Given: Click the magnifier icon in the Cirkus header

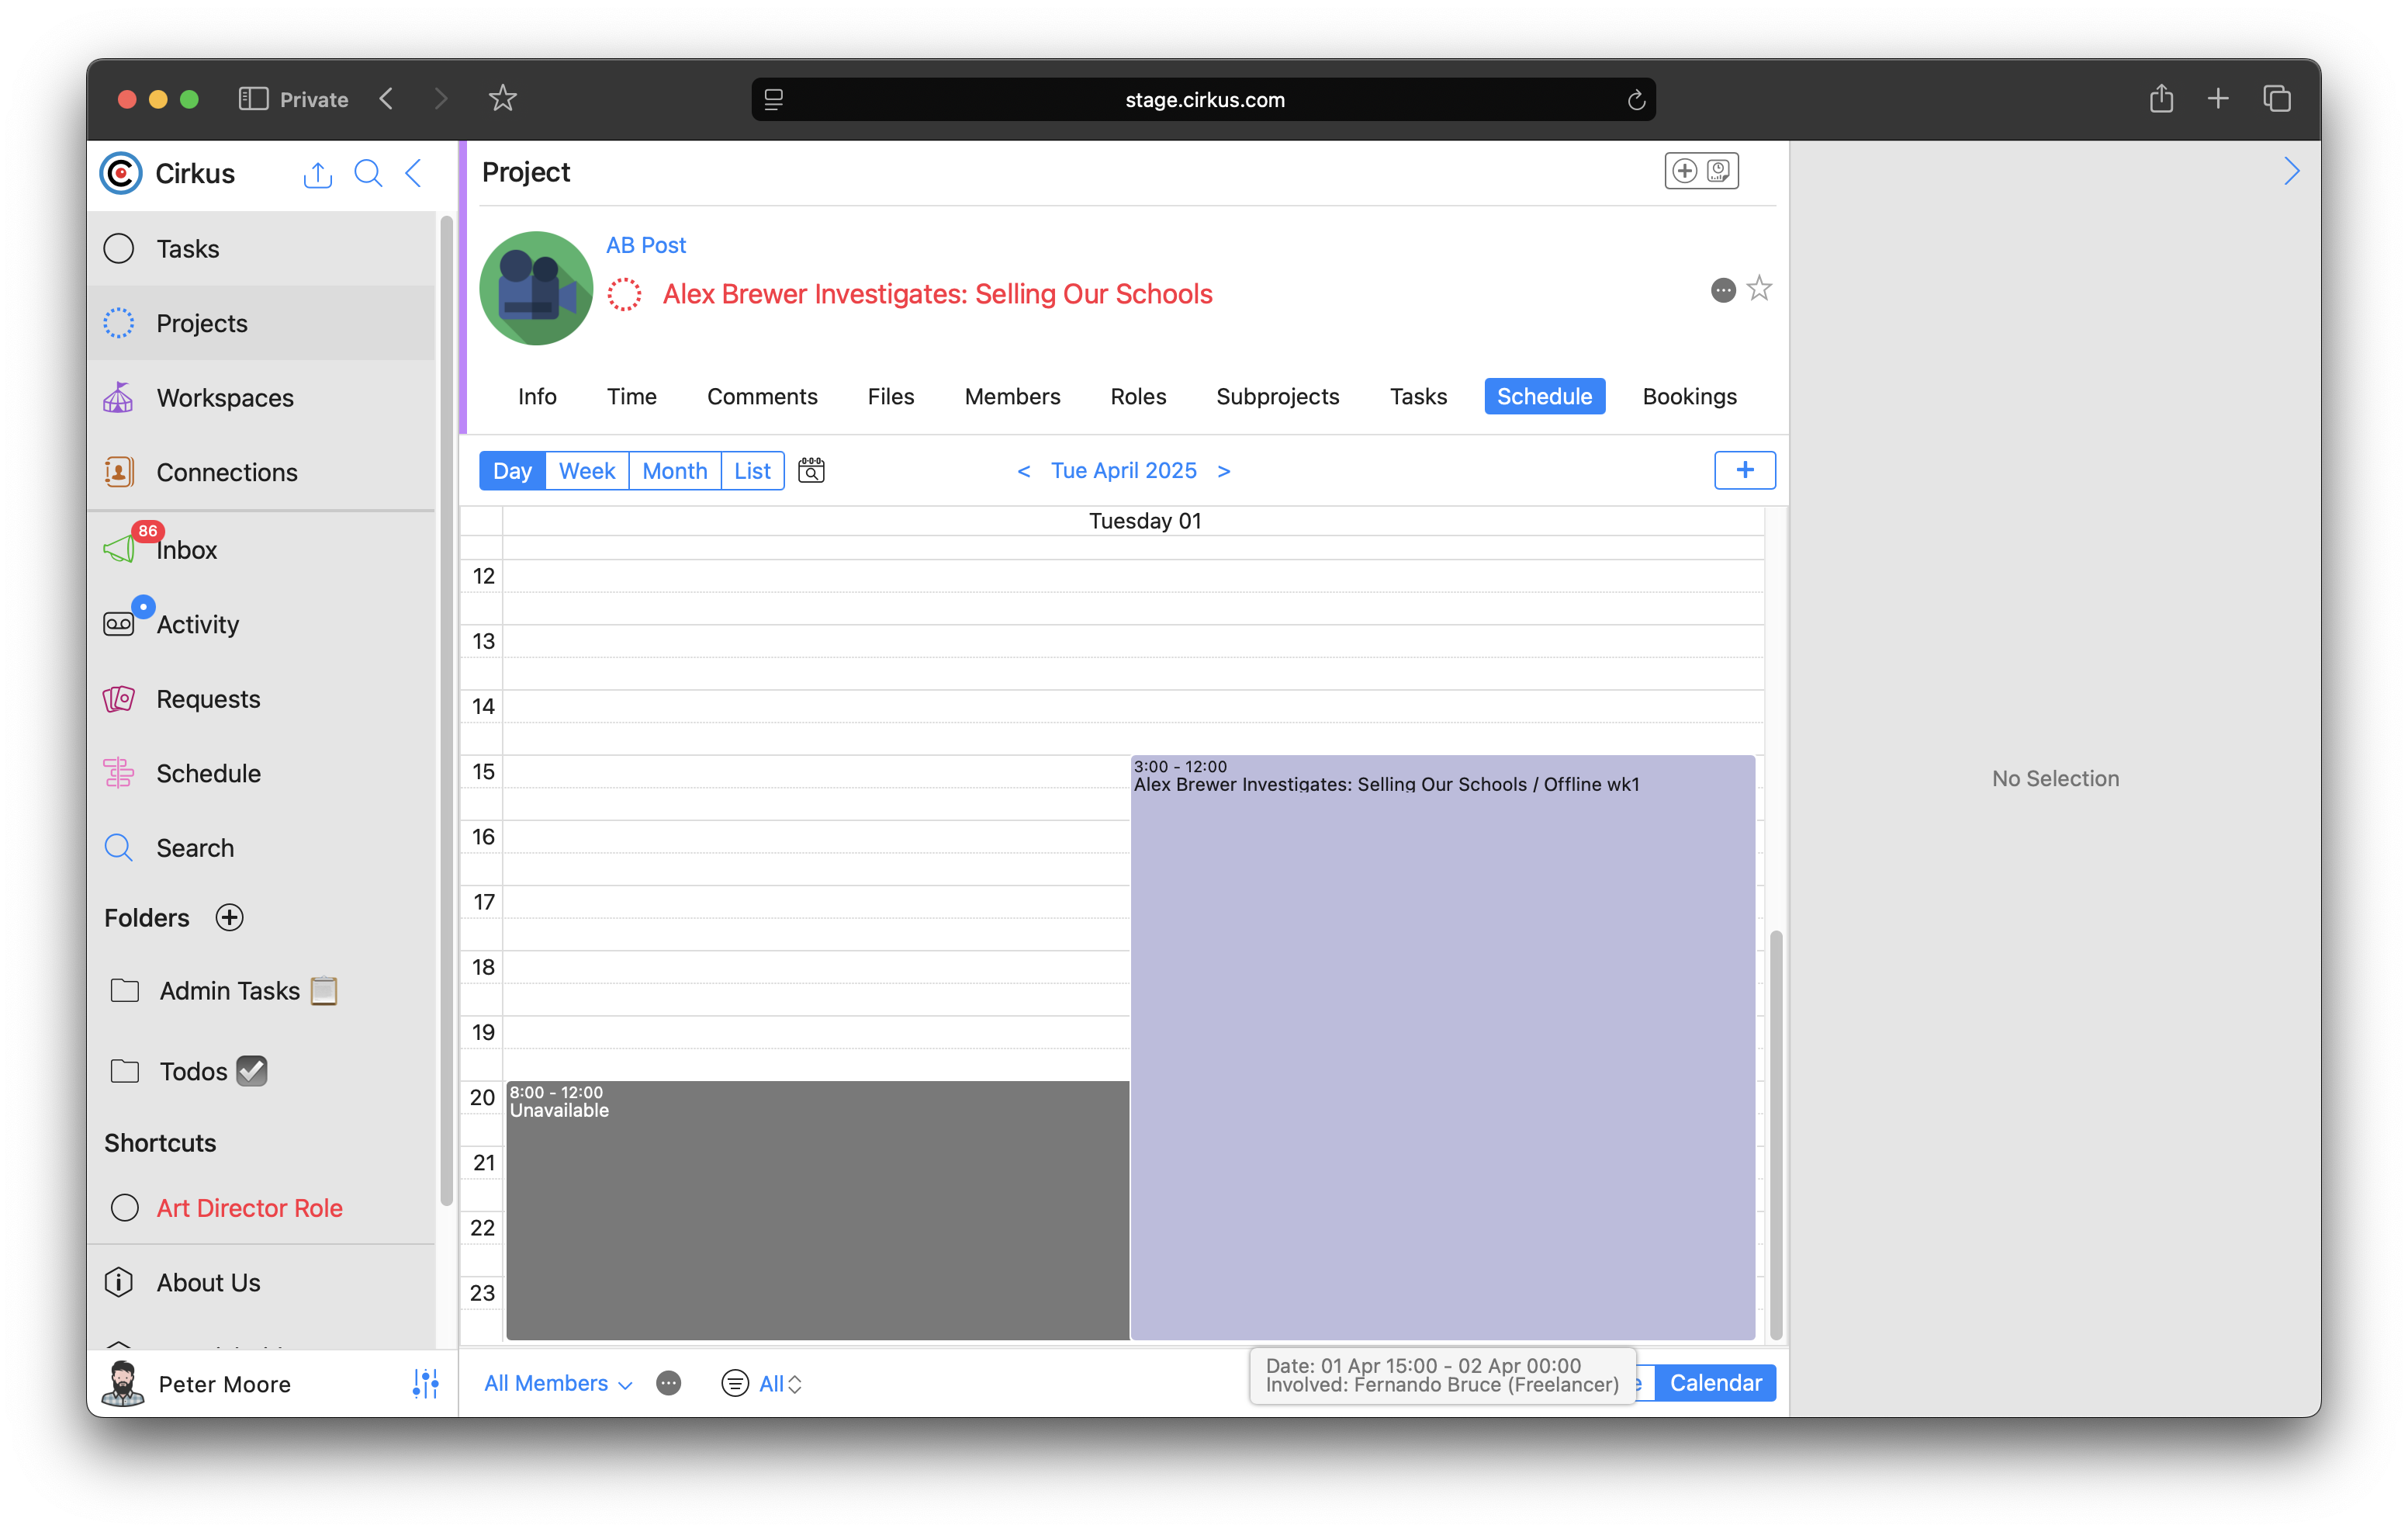Looking at the screenshot, I should pos(368,173).
